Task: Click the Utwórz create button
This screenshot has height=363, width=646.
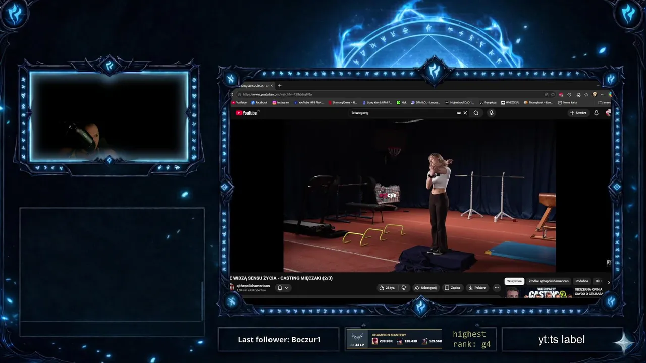Action: click(578, 113)
